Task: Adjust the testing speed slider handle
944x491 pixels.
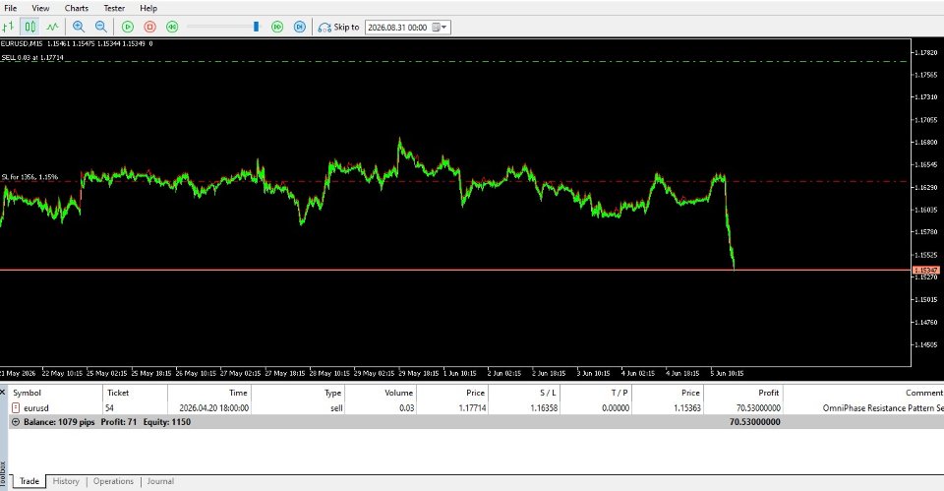Action: tap(256, 27)
